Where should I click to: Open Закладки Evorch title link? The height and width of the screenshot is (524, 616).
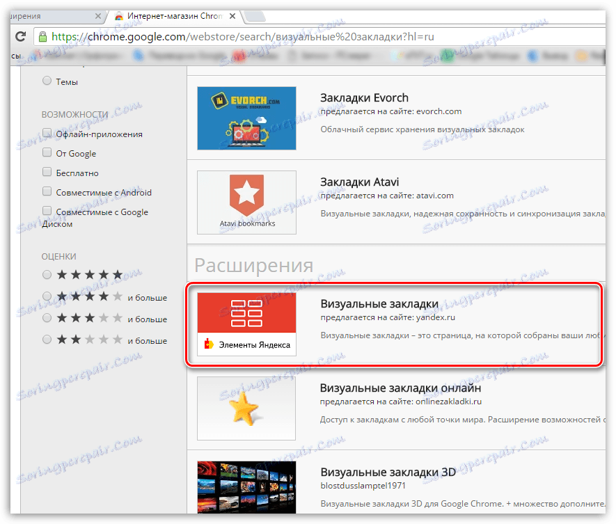pyautogui.click(x=364, y=98)
